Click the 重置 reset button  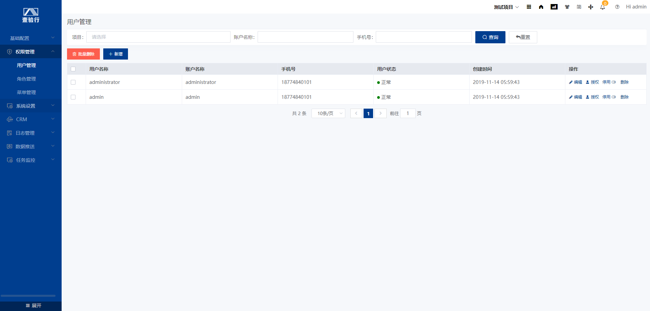pos(523,37)
